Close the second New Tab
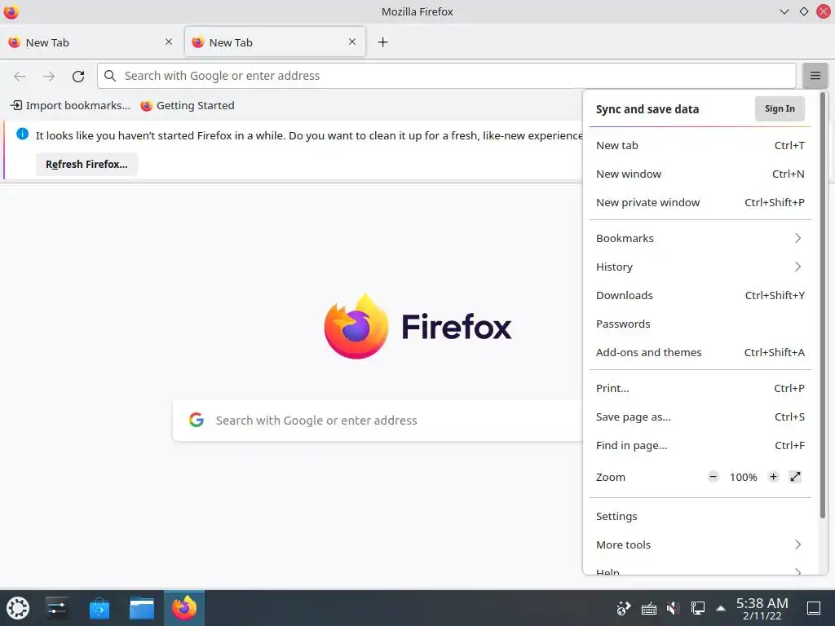This screenshot has width=835, height=626. (352, 42)
